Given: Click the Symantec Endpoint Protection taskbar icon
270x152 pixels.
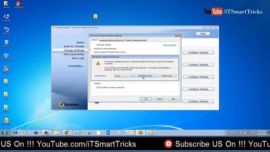Looking at the screenshot, I should tap(140, 133).
